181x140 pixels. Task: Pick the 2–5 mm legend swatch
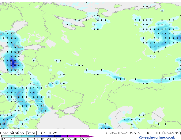25,136
